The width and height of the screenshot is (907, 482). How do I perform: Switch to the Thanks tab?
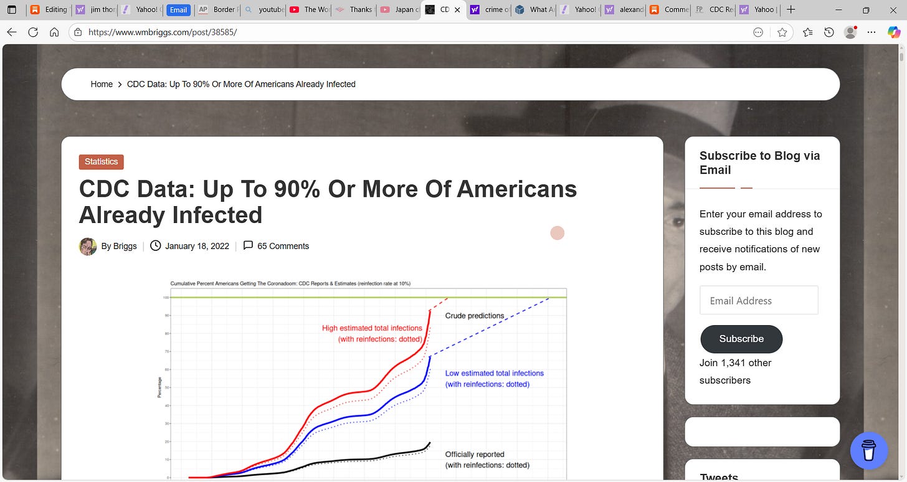coord(354,10)
